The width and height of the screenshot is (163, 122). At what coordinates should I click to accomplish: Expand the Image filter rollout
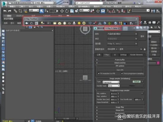pos(120,107)
